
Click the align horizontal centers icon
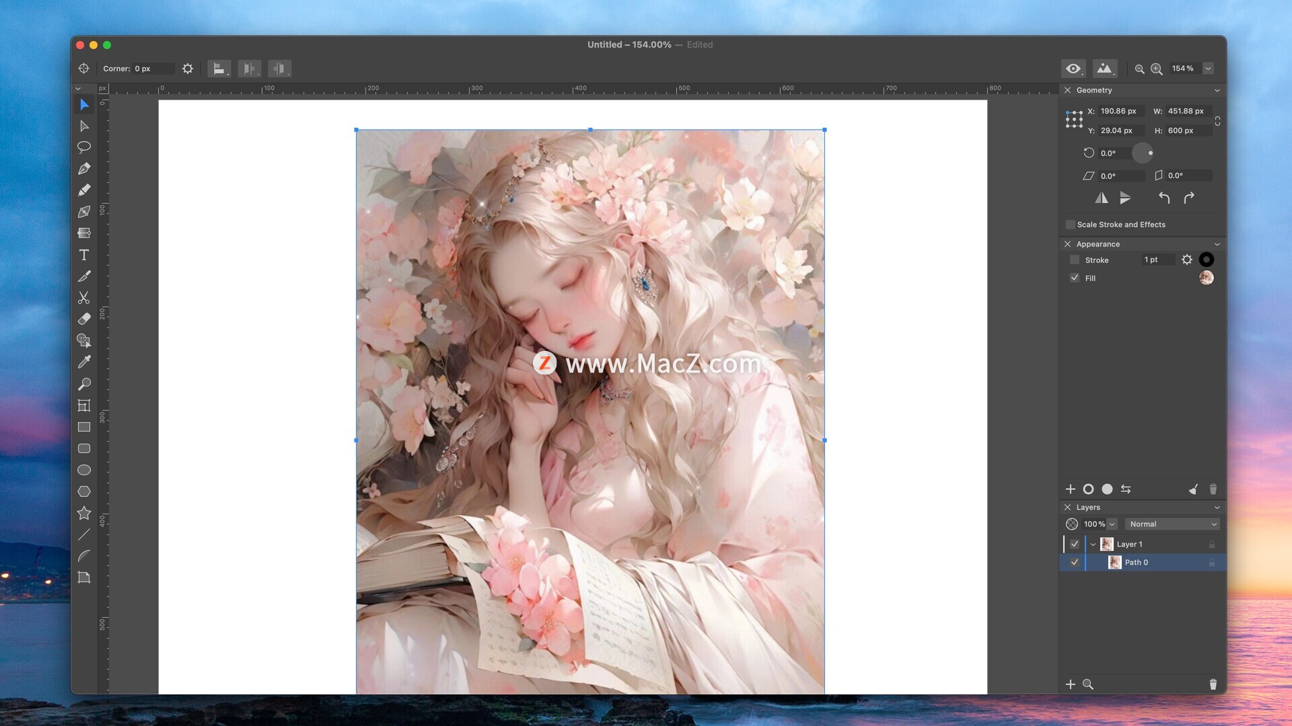249,69
